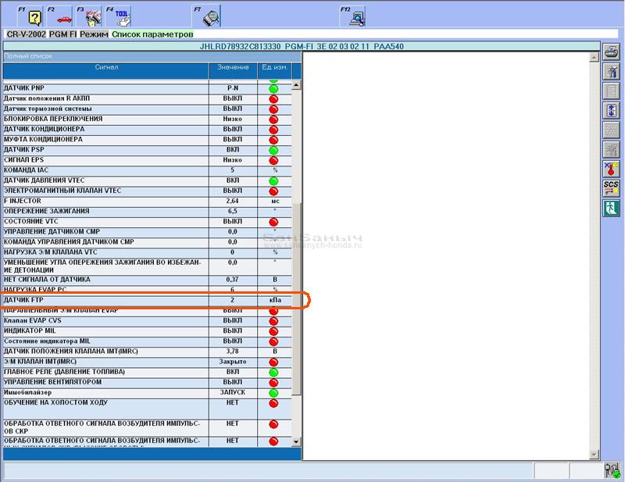625x482 pixels.
Task: Click the green exit door icon
Action: [611, 209]
